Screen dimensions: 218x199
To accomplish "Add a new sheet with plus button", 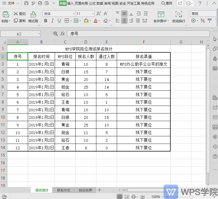I will pyautogui.click(x=99, y=190).
